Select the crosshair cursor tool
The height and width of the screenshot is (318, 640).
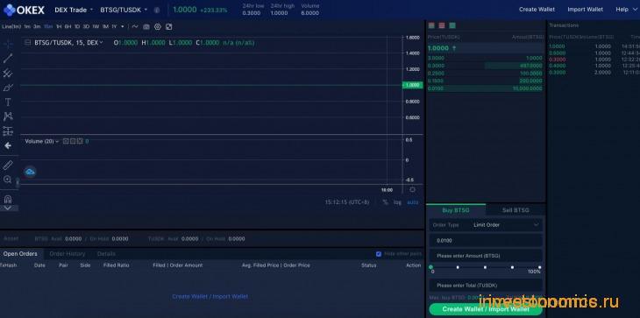(8, 44)
